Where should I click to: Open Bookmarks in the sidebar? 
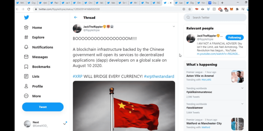coord(37,67)
